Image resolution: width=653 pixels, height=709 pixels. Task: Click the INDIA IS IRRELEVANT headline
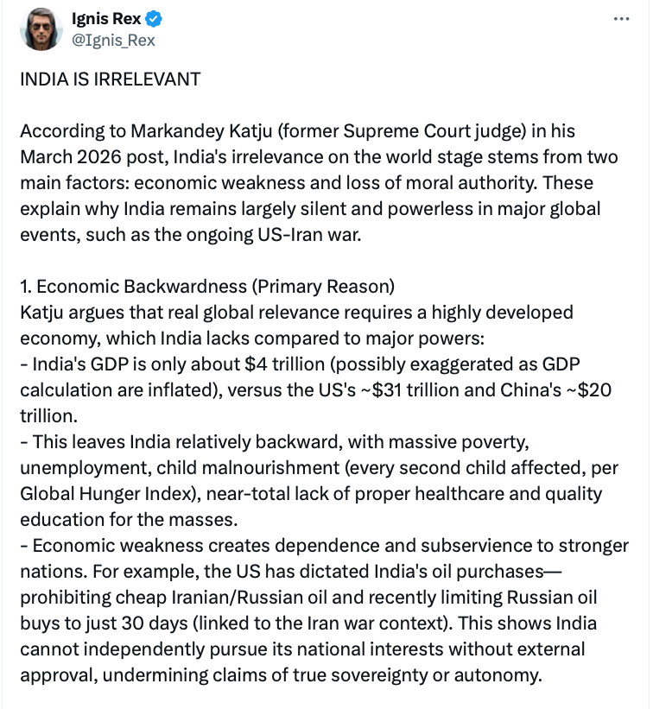pyautogui.click(x=110, y=79)
